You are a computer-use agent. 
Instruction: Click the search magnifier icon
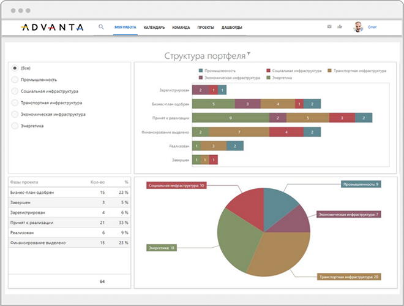(101, 27)
